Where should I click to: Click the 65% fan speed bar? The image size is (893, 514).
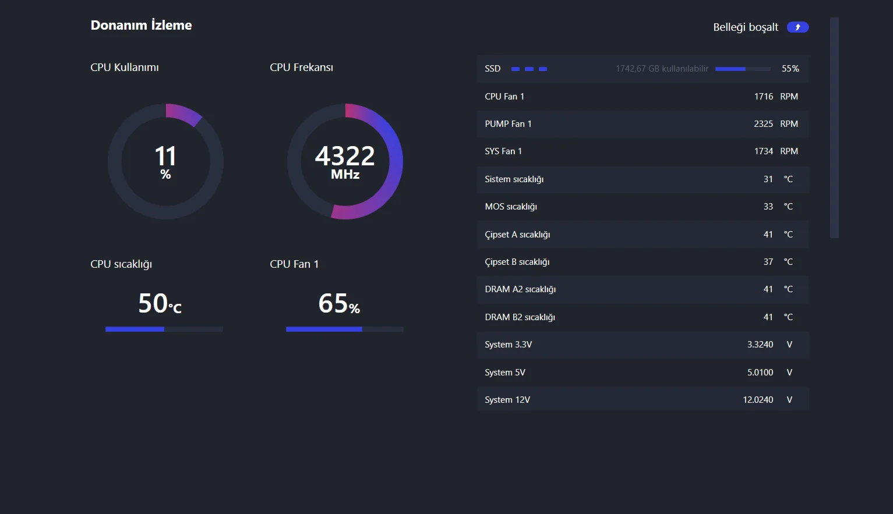click(x=344, y=329)
